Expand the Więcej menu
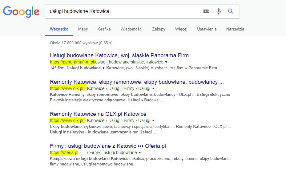Viewport: 286px width, 175px height. [x=181, y=29]
